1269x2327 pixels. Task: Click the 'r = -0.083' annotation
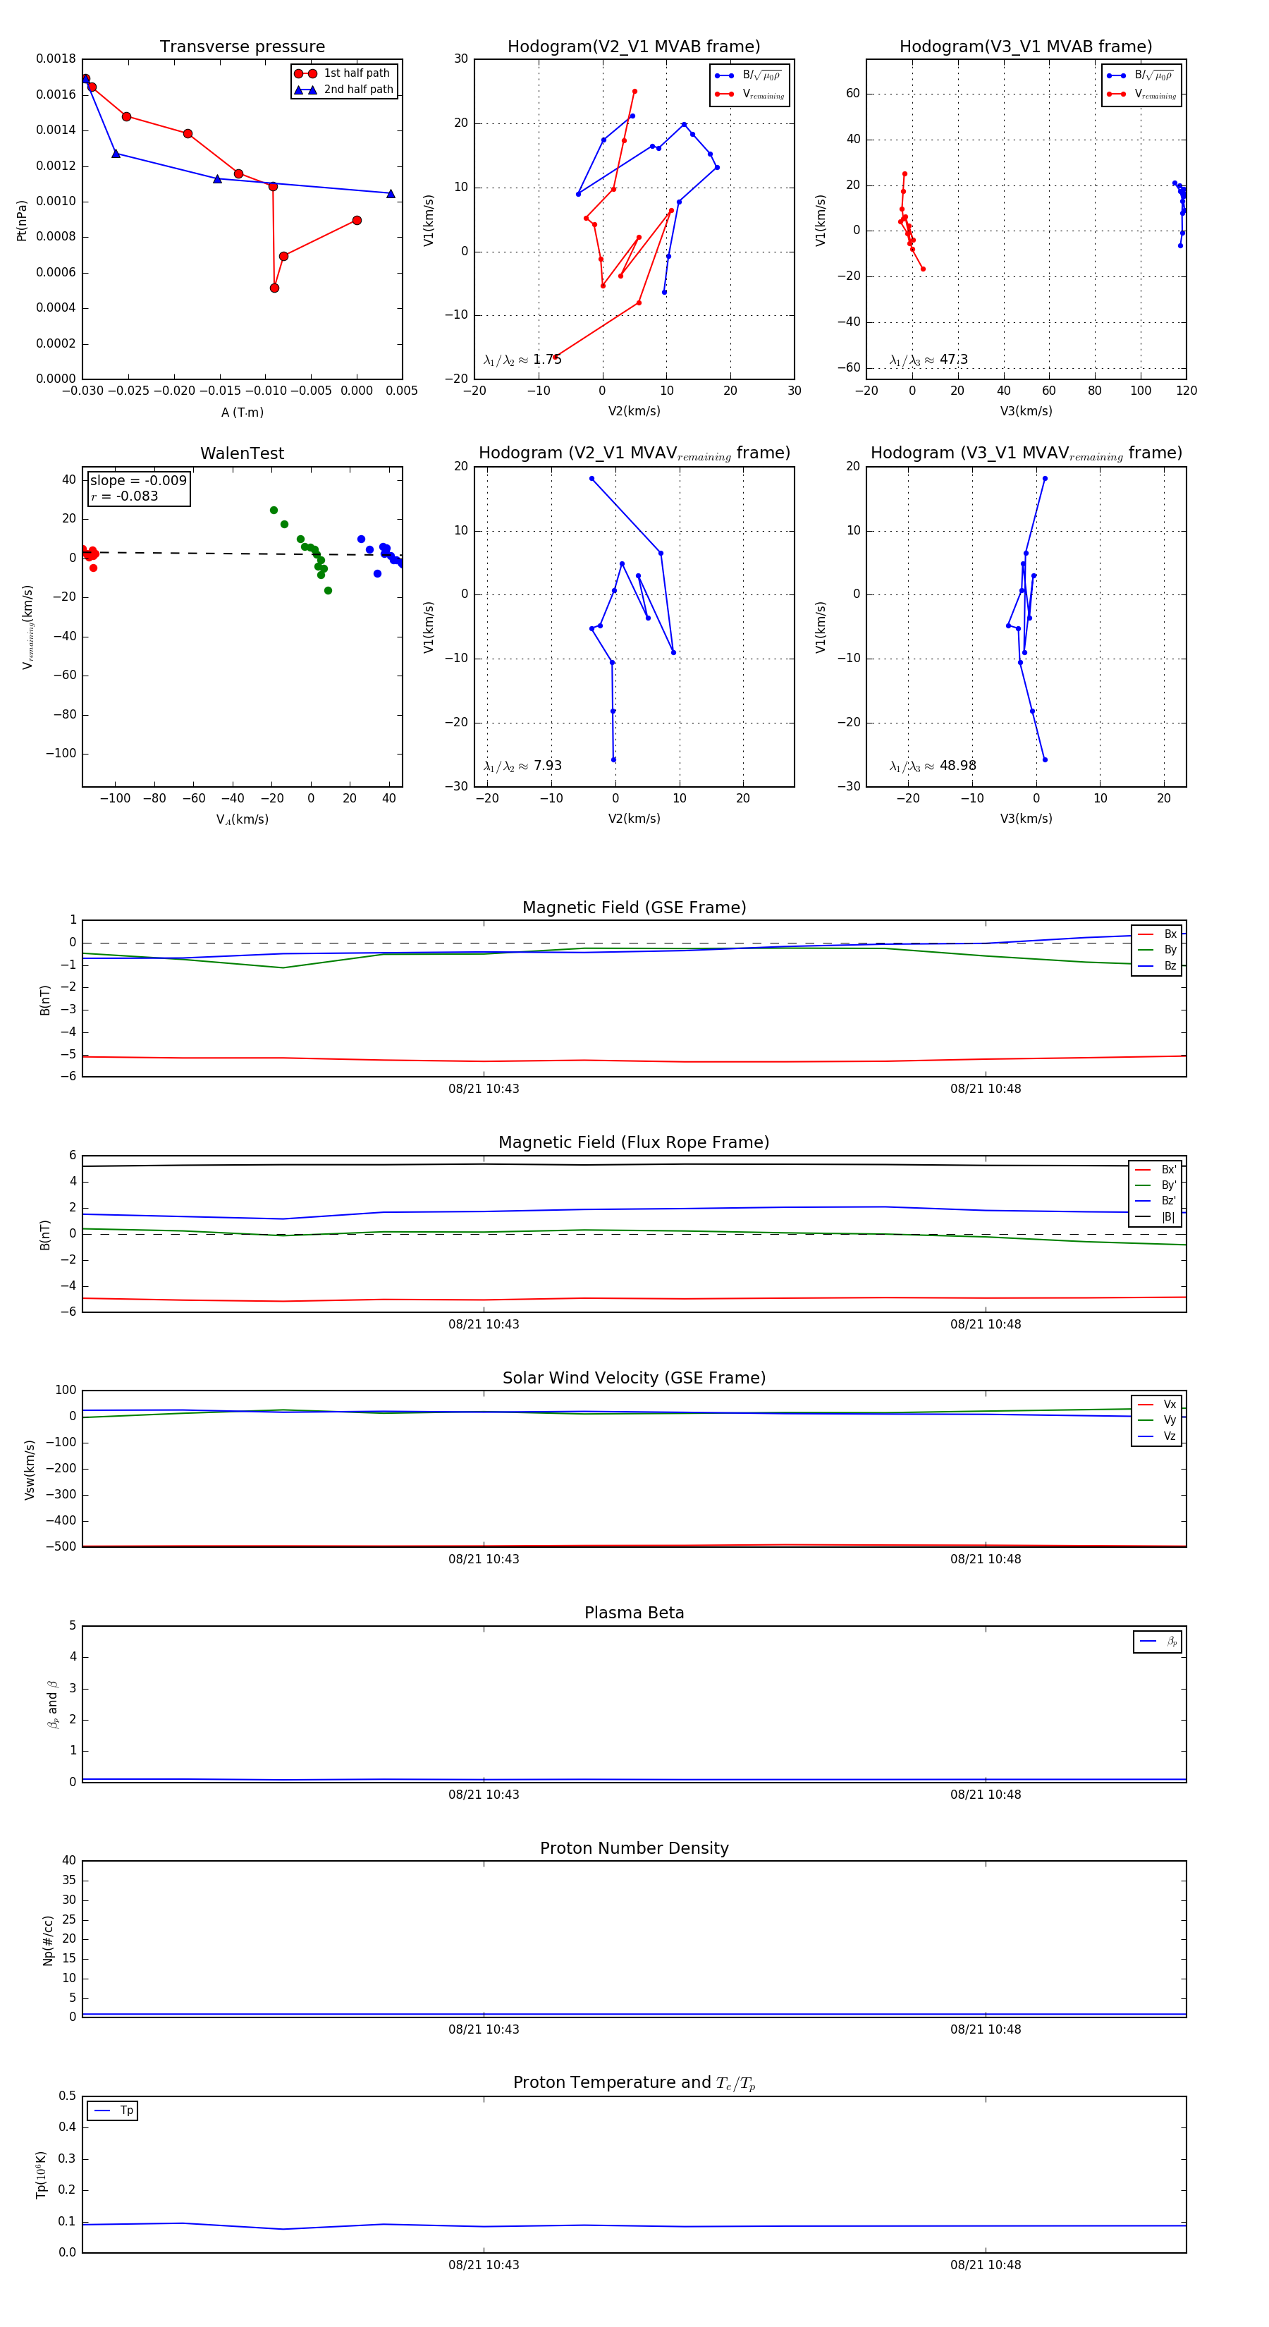point(124,496)
